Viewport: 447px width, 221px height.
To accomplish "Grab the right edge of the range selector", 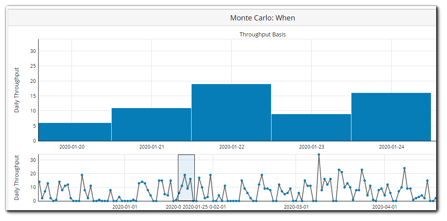I will (195, 178).
